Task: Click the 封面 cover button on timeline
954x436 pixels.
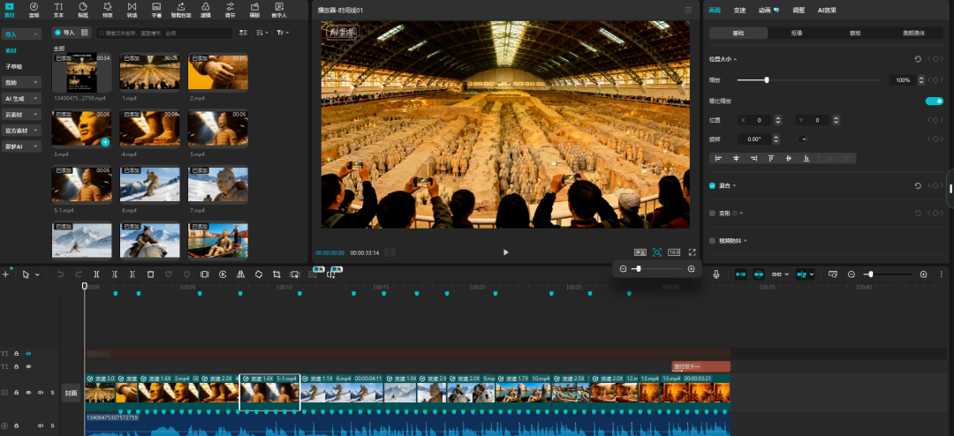Action: pyautogui.click(x=72, y=393)
